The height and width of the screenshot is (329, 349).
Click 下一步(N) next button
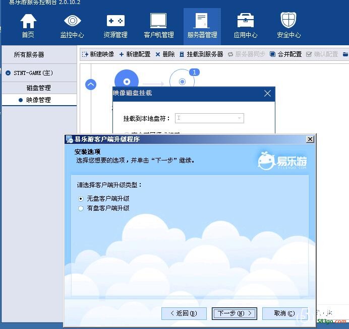(235, 313)
